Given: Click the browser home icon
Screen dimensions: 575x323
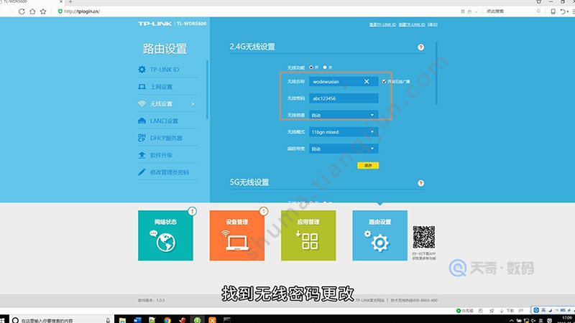Looking at the screenshot, I should pos(32,11).
